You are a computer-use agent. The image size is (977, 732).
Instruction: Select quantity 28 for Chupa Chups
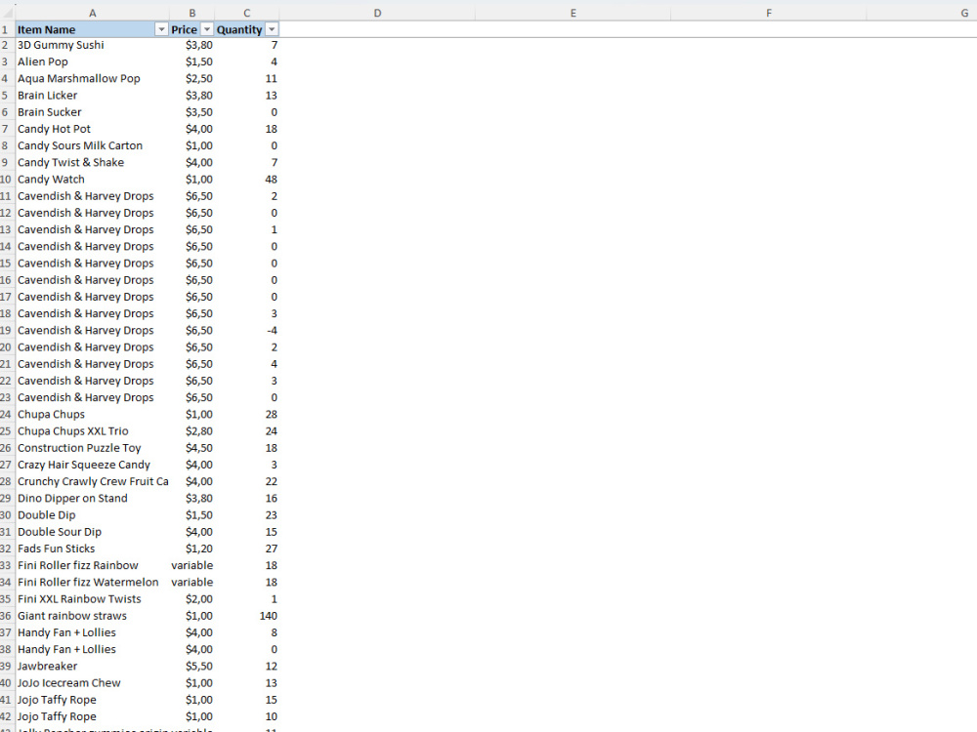[247, 415]
